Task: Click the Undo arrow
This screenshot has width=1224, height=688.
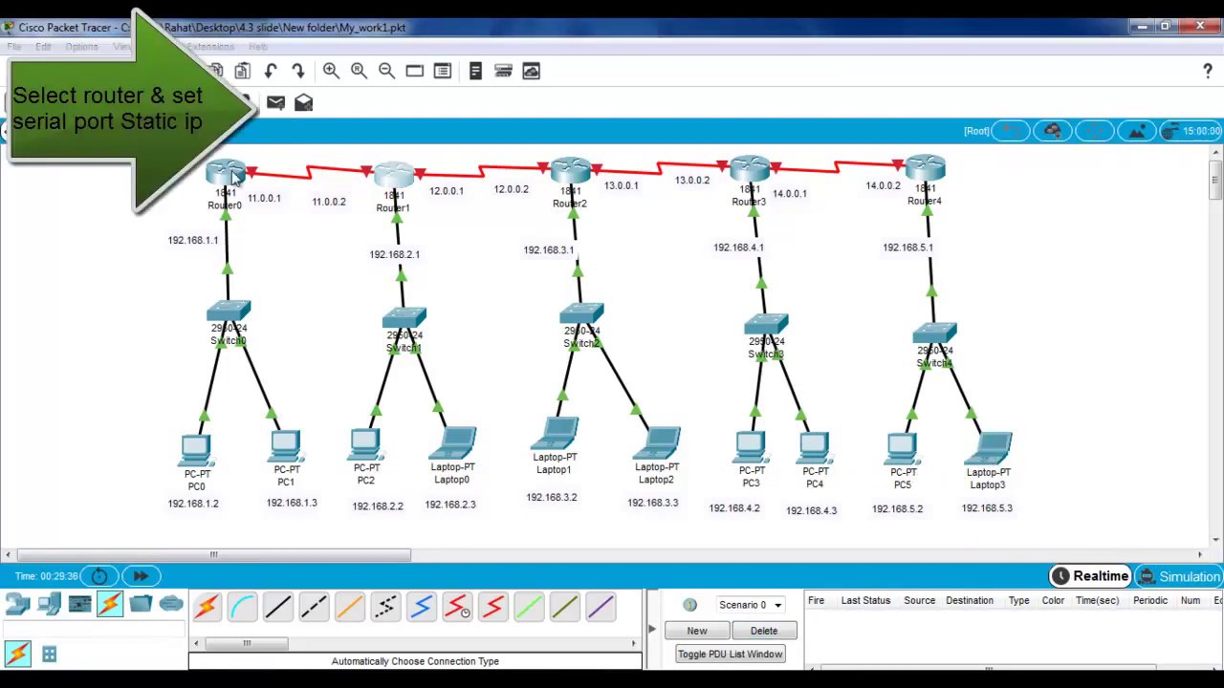Action: pos(271,71)
